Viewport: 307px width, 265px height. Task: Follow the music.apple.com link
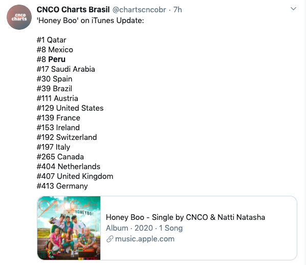click(x=144, y=239)
